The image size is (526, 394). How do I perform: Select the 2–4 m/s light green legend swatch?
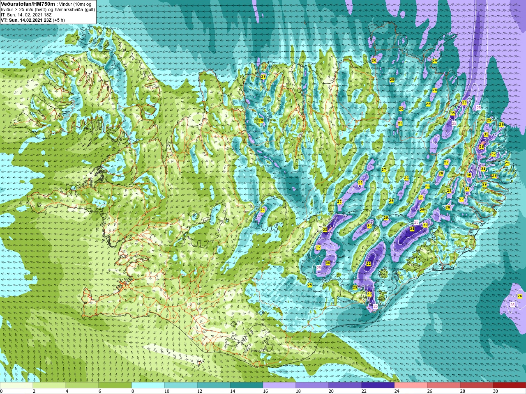pyautogui.click(x=49, y=385)
